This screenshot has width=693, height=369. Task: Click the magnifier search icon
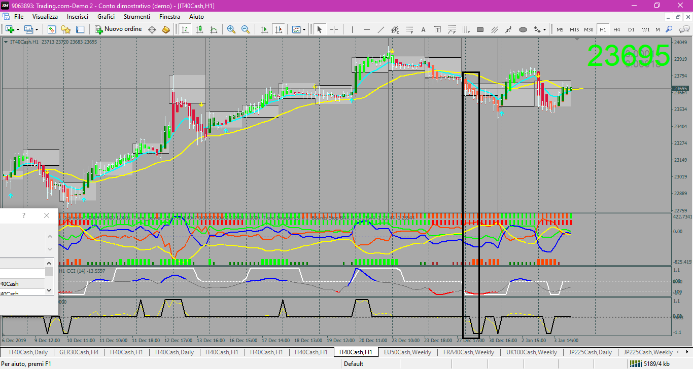(669, 29)
